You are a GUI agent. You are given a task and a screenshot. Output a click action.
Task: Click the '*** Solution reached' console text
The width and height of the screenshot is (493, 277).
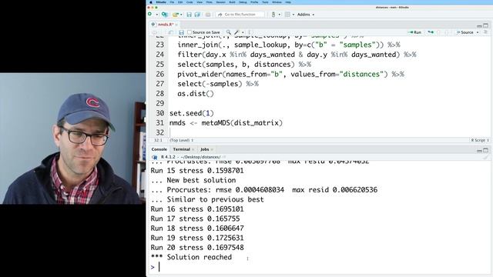(x=191, y=257)
